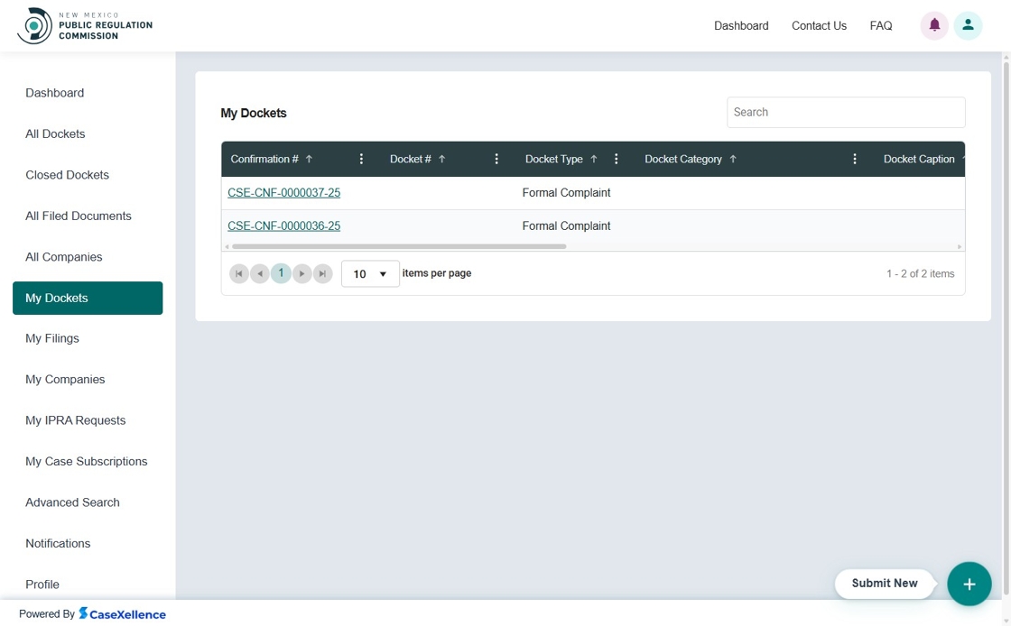Click the Docket Caption column header
1011x626 pixels.
(x=919, y=159)
